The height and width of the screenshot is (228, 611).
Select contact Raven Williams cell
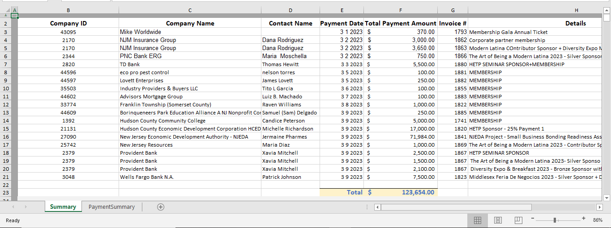pyautogui.click(x=291, y=105)
